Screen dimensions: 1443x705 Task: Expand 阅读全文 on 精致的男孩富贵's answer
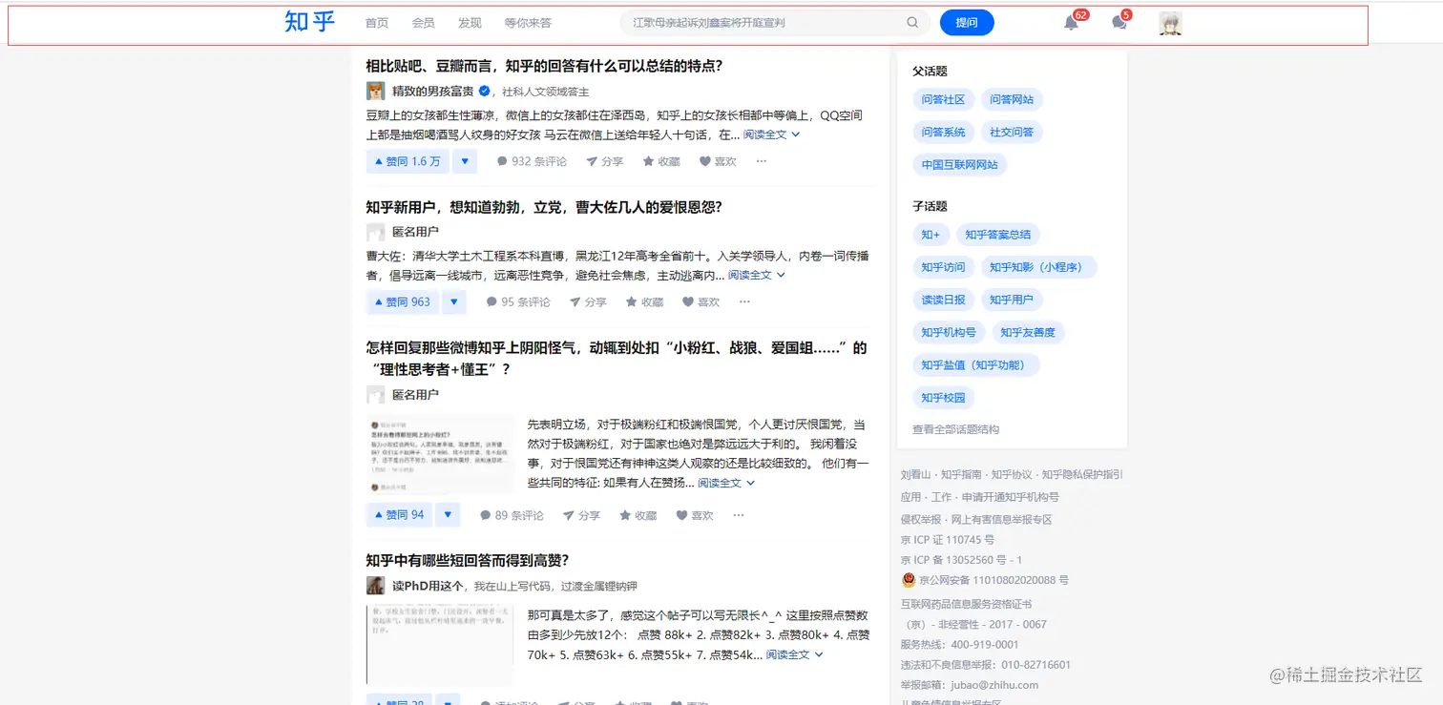[771, 135]
